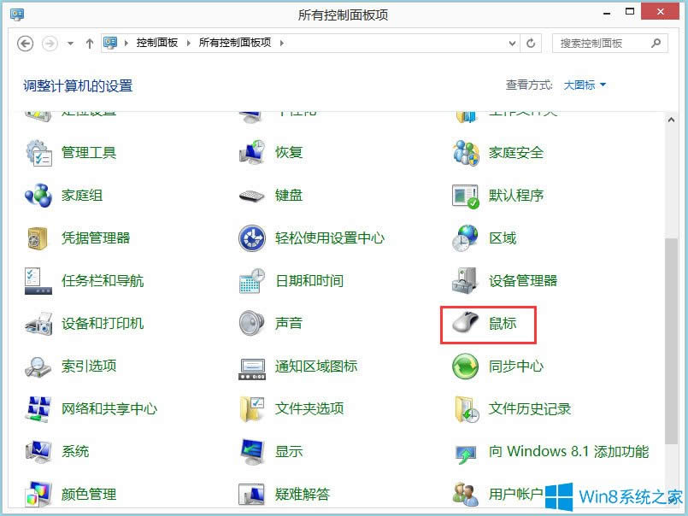
Task: Open 用户帐户 (User Accounts)
Action: coord(514,495)
